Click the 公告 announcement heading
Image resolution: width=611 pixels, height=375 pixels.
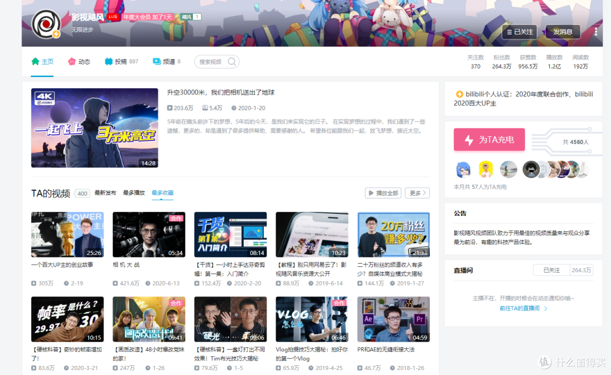point(460,213)
